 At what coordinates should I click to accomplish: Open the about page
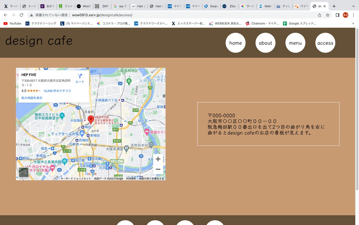[x=265, y=43]
